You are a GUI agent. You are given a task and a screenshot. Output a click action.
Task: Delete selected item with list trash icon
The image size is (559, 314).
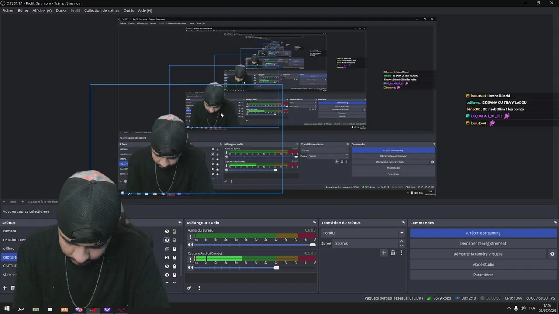pyautogui.click(x=13, y=288)
